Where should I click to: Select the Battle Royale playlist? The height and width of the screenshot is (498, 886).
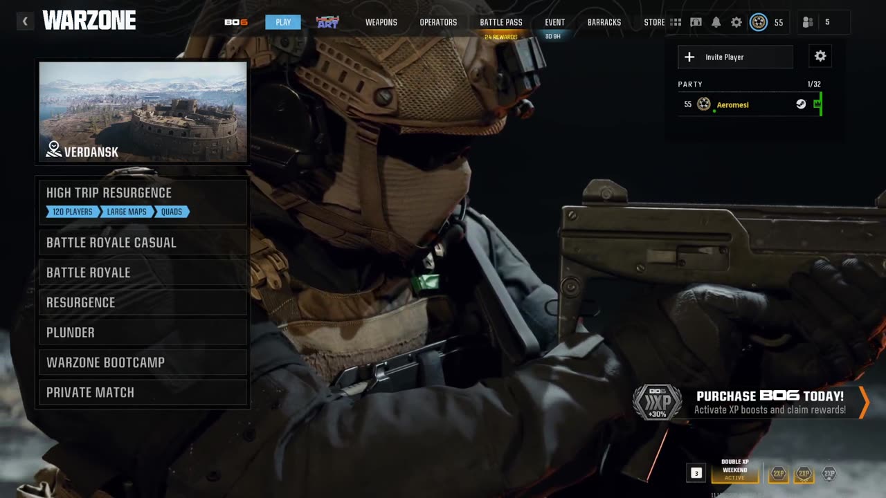click(x=143, y=273)
